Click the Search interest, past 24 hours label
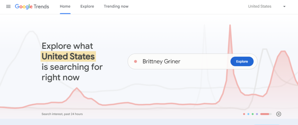This screenshot has width=298, height=125. pos(62,114)
